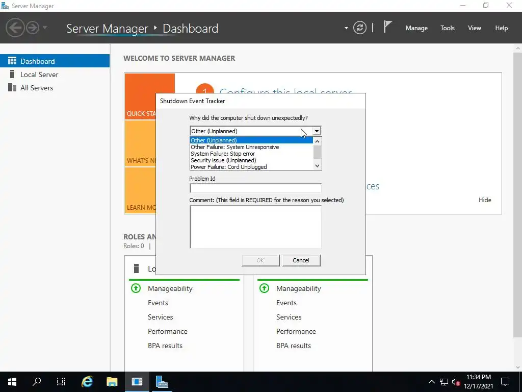Open the Help menu
The width and height of the screenshot is (522, 392).
501,28
